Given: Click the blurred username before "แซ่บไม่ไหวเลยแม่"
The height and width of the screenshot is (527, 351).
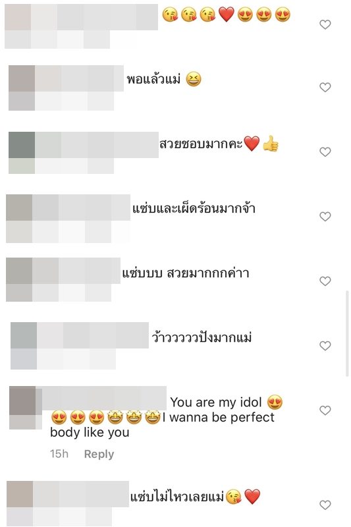Looking at the screenshot, I should [x=81, y=494].
